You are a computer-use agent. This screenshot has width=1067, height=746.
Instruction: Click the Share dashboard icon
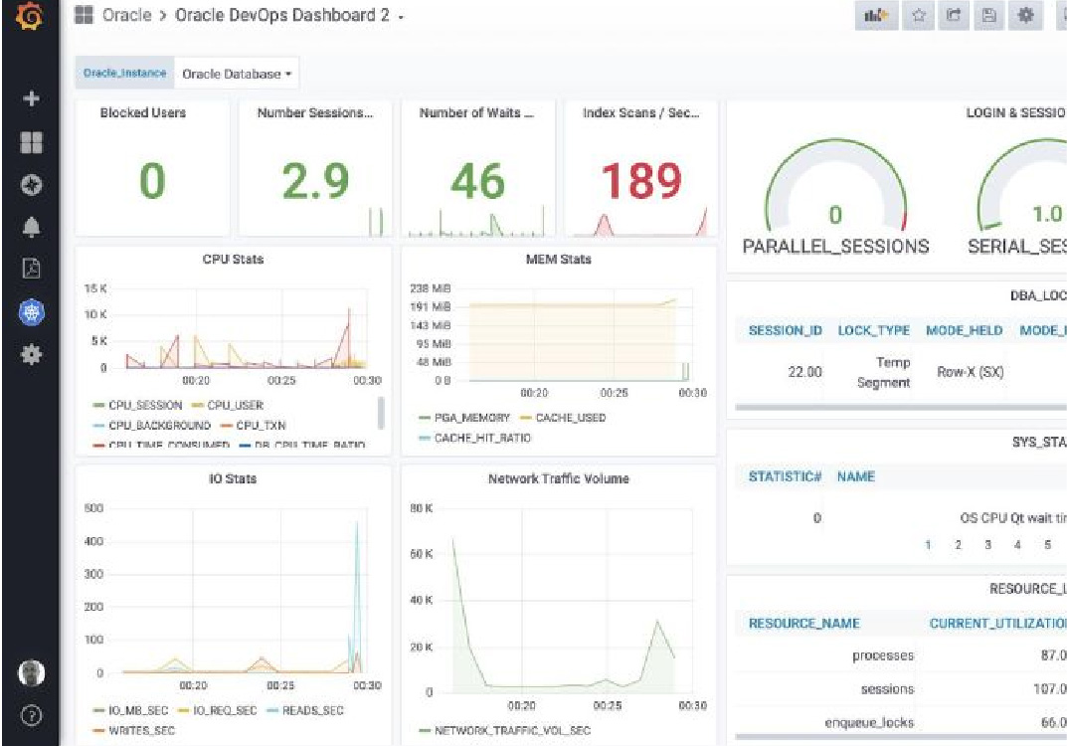(x=954, y=15)
